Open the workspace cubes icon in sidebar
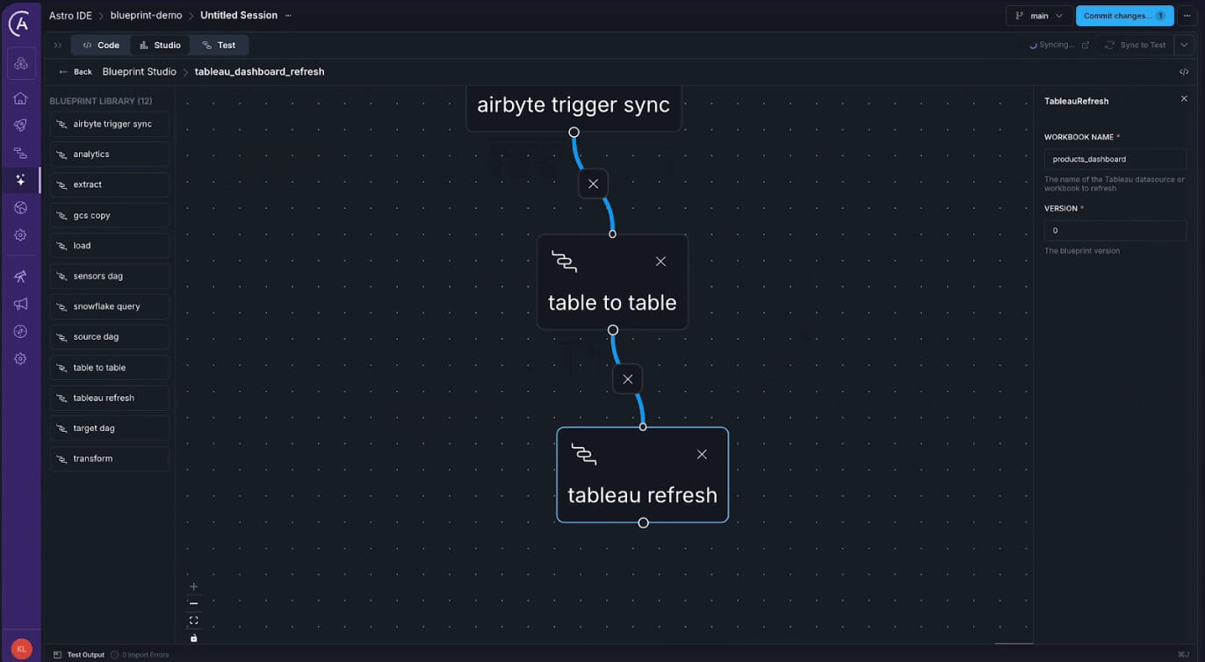This screenshot has height=662, width=1205. point(21,64)
